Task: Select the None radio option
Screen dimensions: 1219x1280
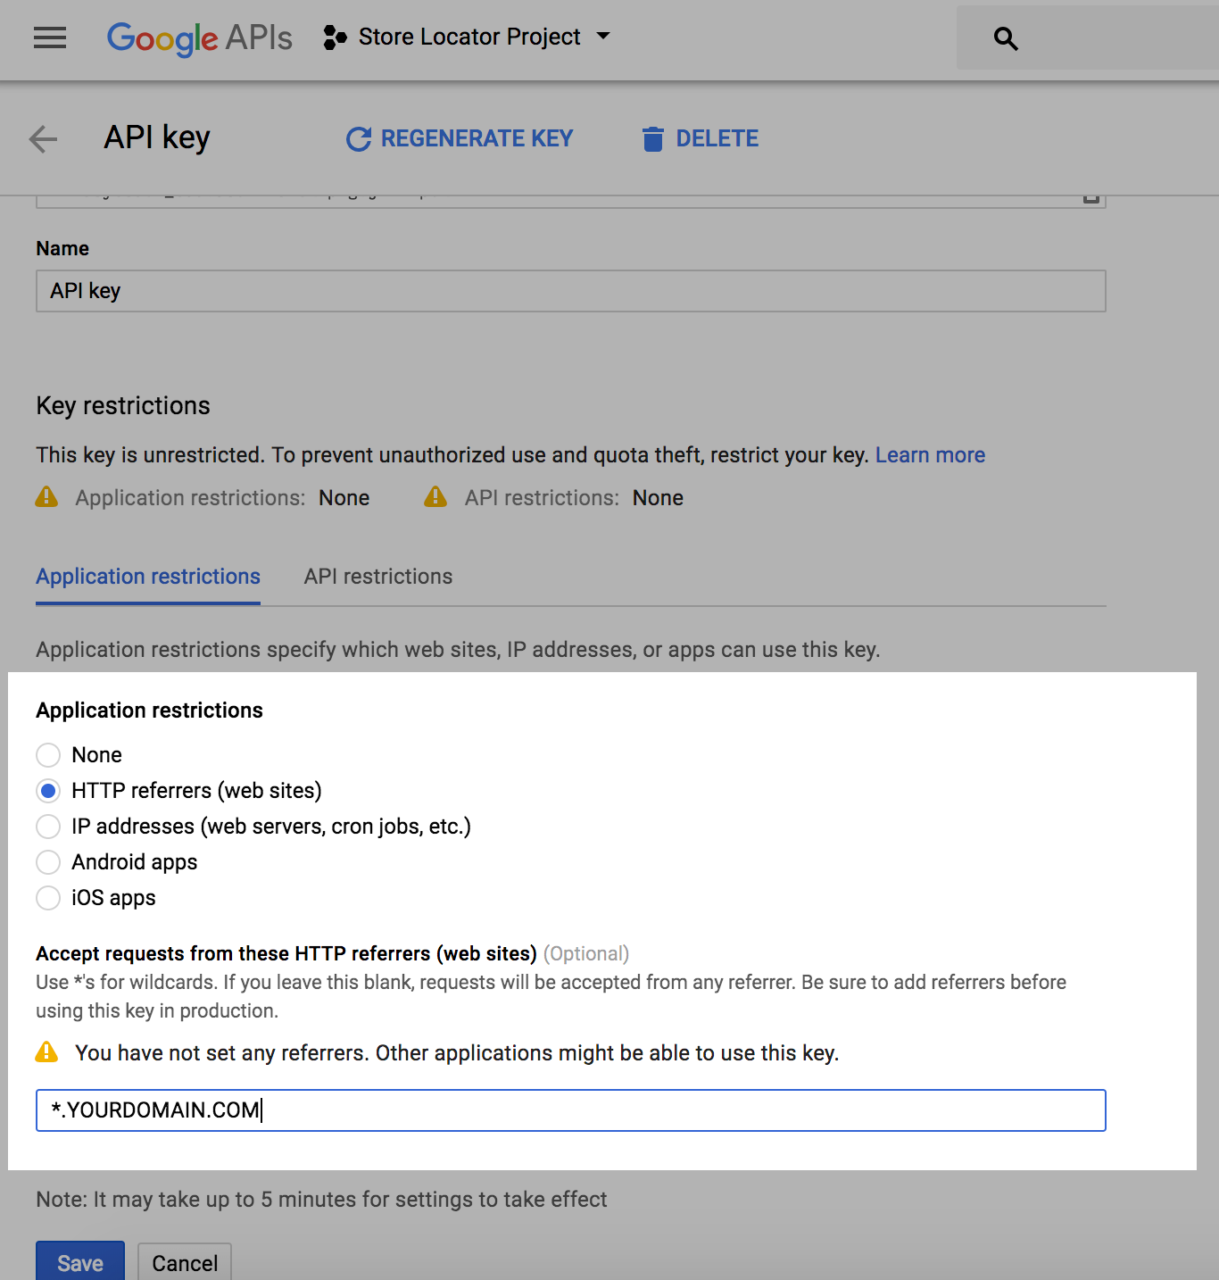Action: click(x=48, y=755)
